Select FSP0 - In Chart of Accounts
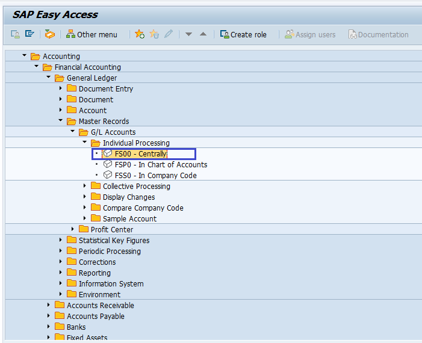422x343 pixels. (x=161, y=165)
